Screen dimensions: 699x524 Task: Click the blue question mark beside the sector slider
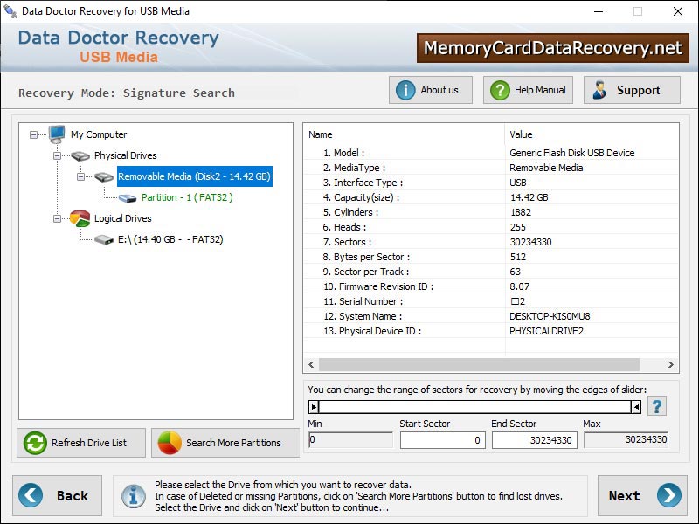tap(657, 405)
